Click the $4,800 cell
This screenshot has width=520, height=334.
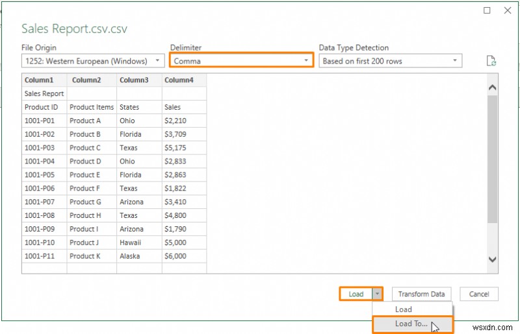[184, 216]
